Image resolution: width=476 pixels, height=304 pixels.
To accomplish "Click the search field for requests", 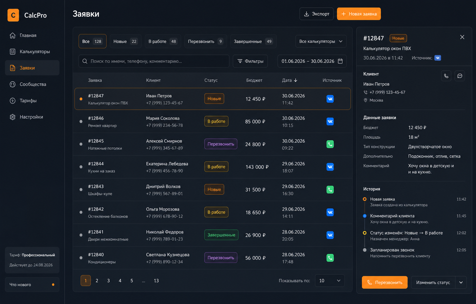I will (154, 61).
